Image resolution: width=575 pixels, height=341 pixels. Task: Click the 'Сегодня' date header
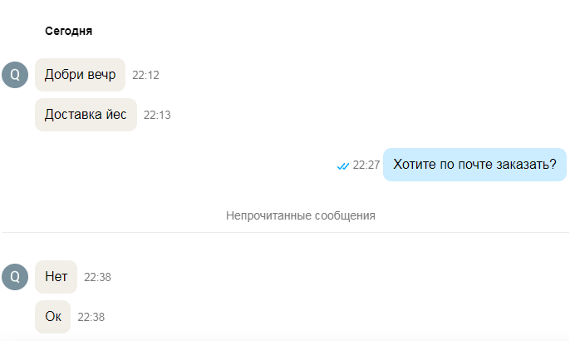point(69,32)
